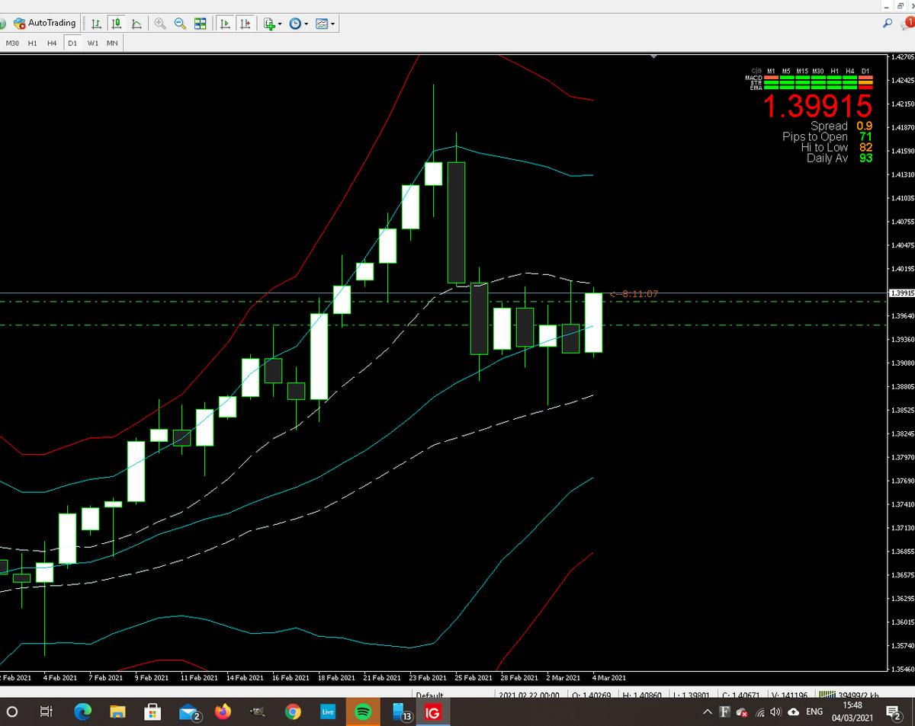Zoom in on the chart
This screenshot has width=915, height=726.
(160, 24)
